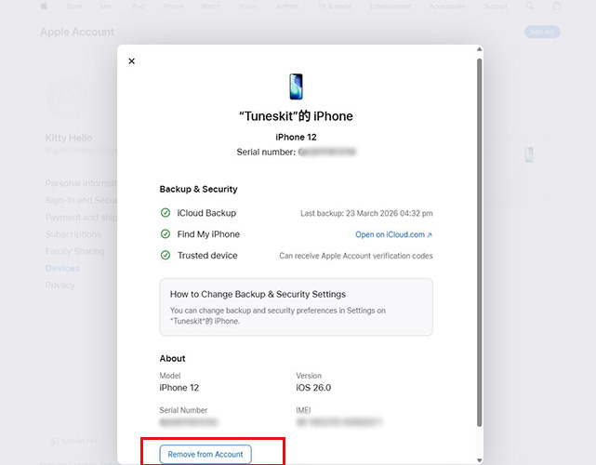Select Family Sharing in the account sidebar
The width and height of the screenshot is (596, 465).
[75, 251]
